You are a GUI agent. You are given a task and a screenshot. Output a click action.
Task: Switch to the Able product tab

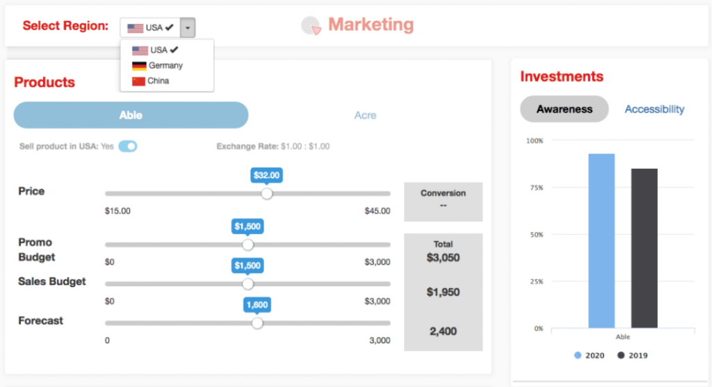(x=131, y=115)
